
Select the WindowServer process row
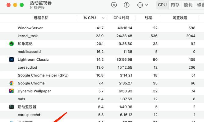coord(102,28)
